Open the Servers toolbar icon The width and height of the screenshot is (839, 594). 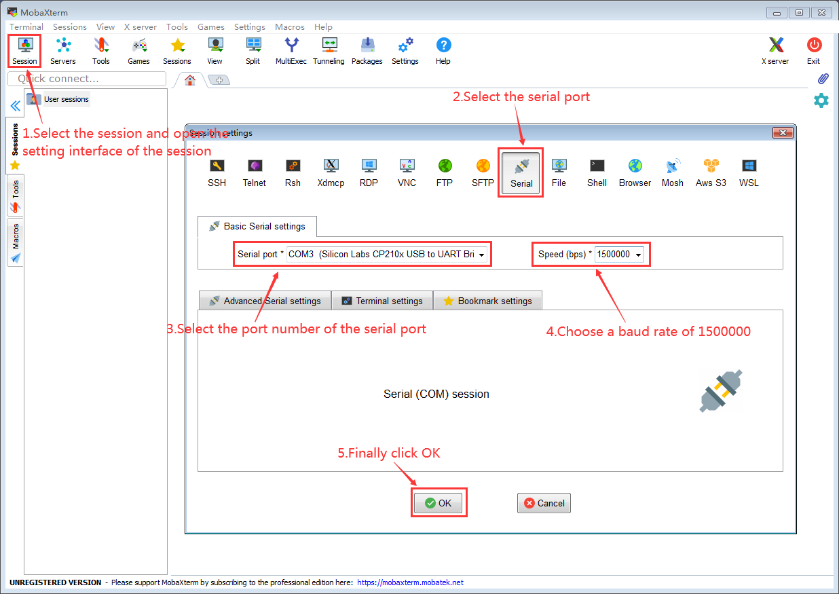point(63,51)
